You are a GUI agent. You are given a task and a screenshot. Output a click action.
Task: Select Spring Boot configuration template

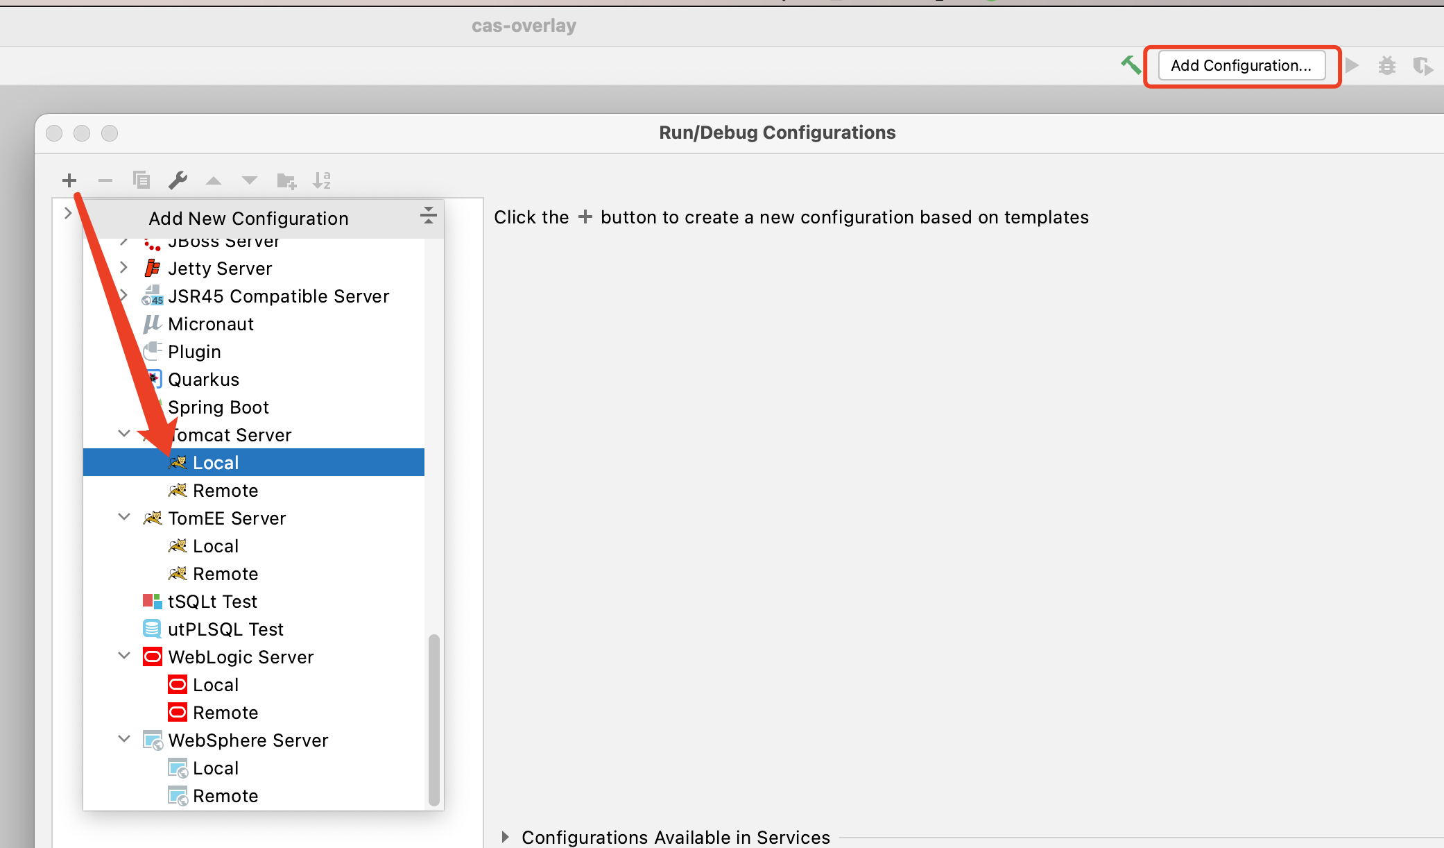tap(218, 407)
